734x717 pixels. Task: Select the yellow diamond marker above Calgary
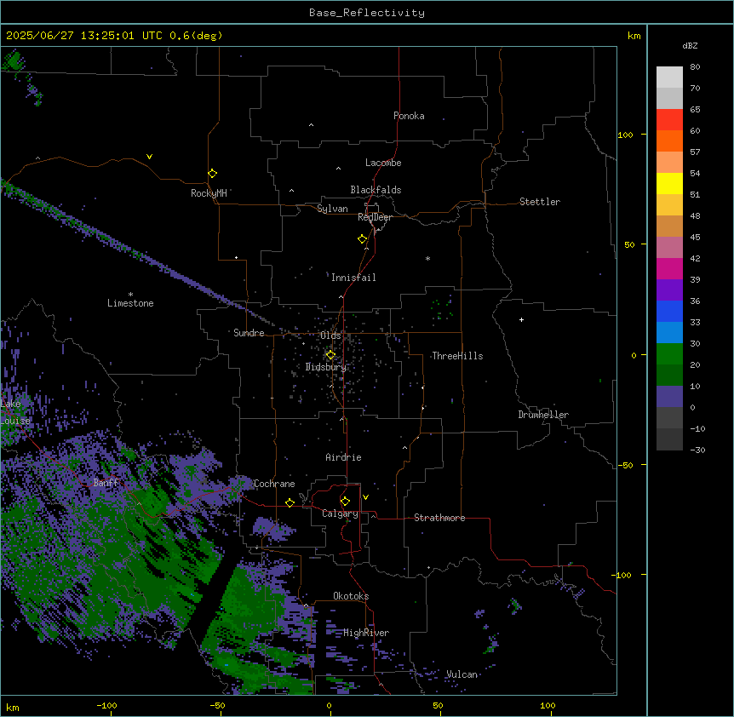[345, 502]
